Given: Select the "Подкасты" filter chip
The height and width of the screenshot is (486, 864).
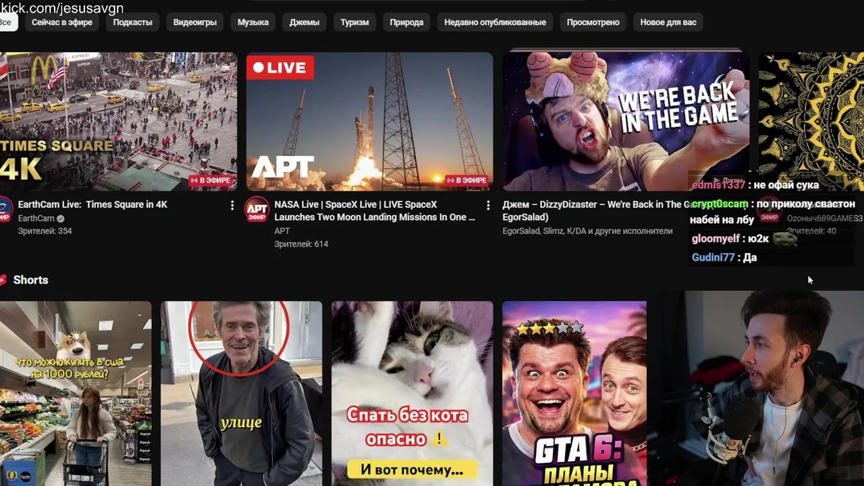Looking at the screenshot, I should click(x=132, y=22).
